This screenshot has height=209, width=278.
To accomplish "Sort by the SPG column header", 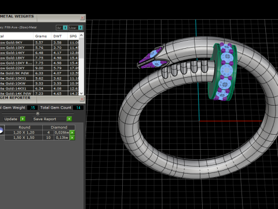I will click(73, 36).
